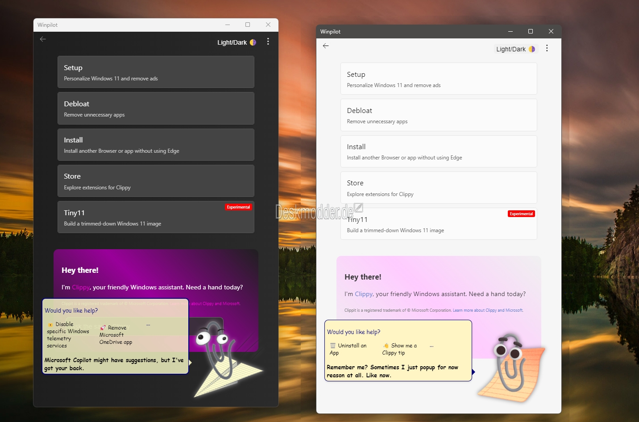Image resolution: width=639 pixels, height=422 pixels.
Task: Click the Clippy character on orange paper
Action: click(511, 366)
